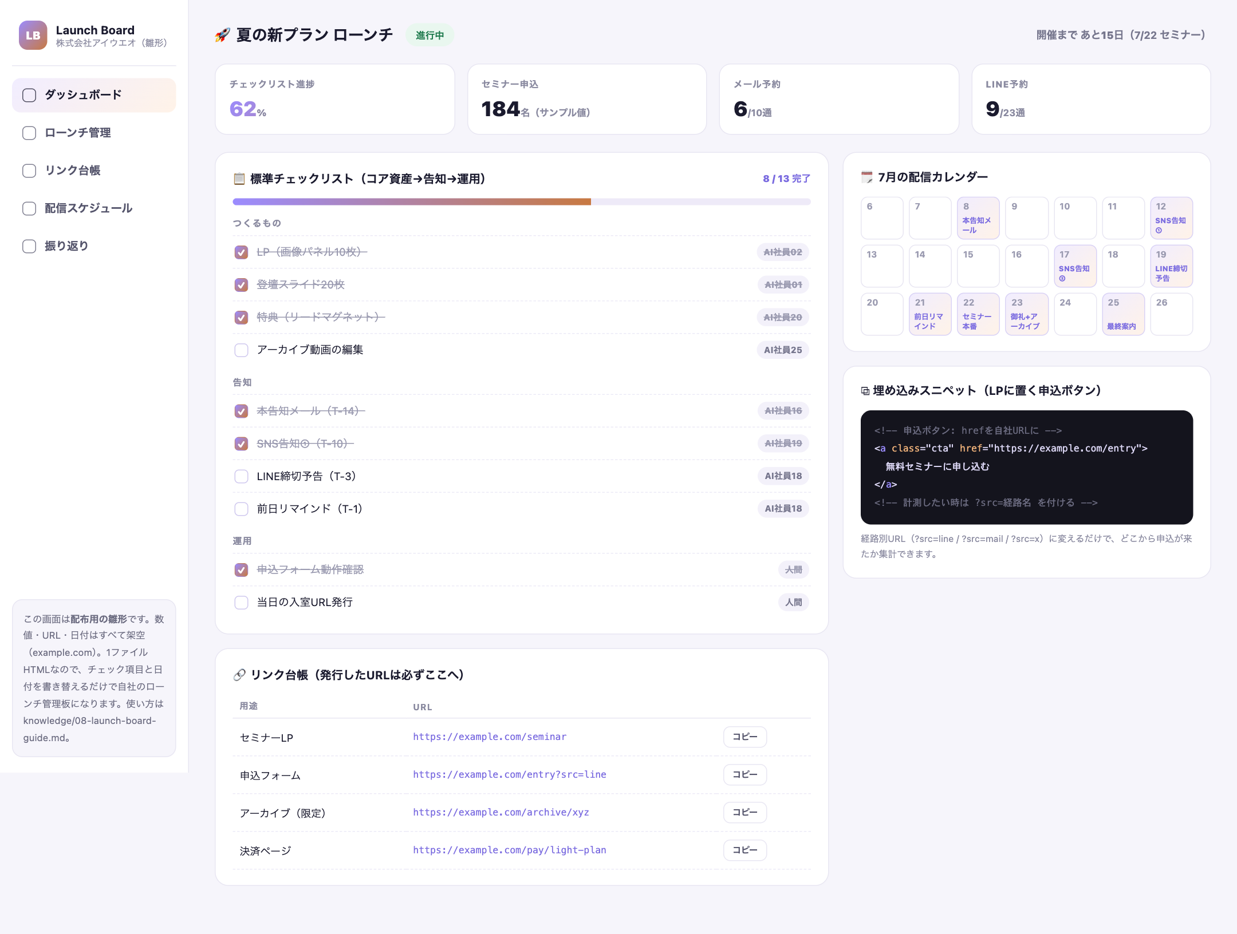Click the LB logo icon
This screenshot has width=1237, height=934.
click(x=33, y=35)
